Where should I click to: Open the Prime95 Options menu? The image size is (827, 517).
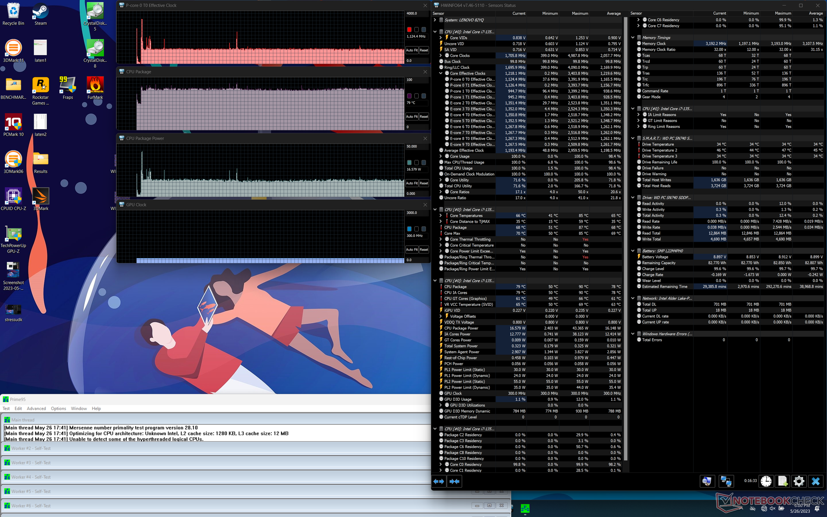click(58, 408)
